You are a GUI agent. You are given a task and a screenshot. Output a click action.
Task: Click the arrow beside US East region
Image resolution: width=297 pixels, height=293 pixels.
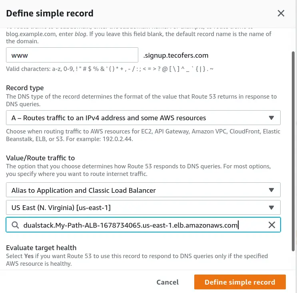point(271,208)
